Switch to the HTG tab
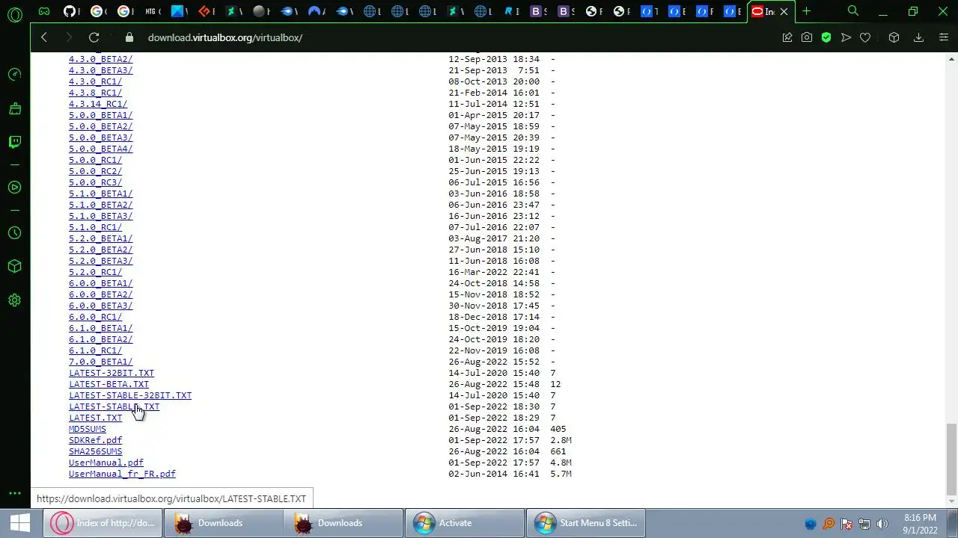958x538 pixels. [x=152, y=11]
